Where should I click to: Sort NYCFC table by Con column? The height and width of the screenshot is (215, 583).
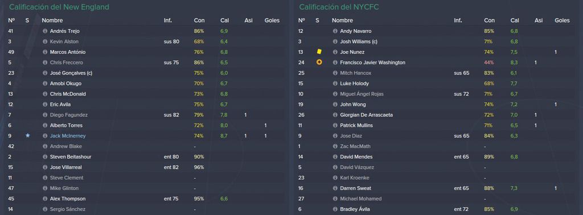pos(489,20)
